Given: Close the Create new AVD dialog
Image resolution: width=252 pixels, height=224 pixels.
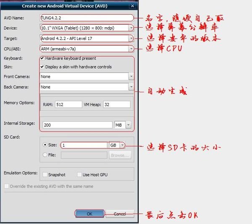Looking at the screenshot, I should (x=133, y=6).
